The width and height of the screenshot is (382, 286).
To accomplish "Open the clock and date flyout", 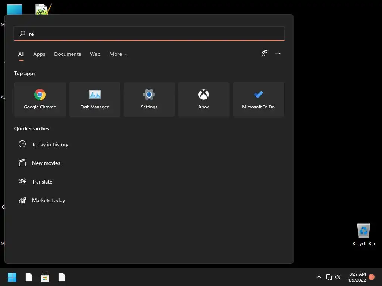I will pos(357,277).
